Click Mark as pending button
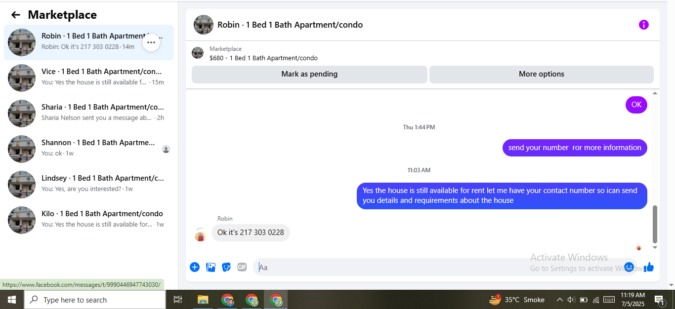The image size is (675, 309). coord(309,74)
